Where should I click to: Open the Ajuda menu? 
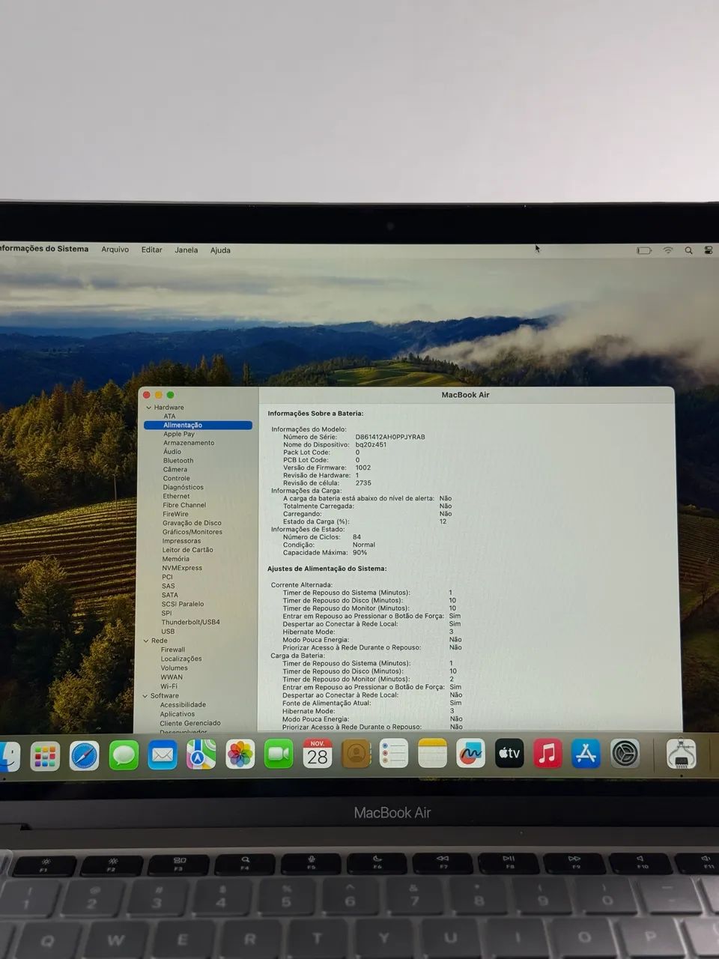[x=220, y=249]
